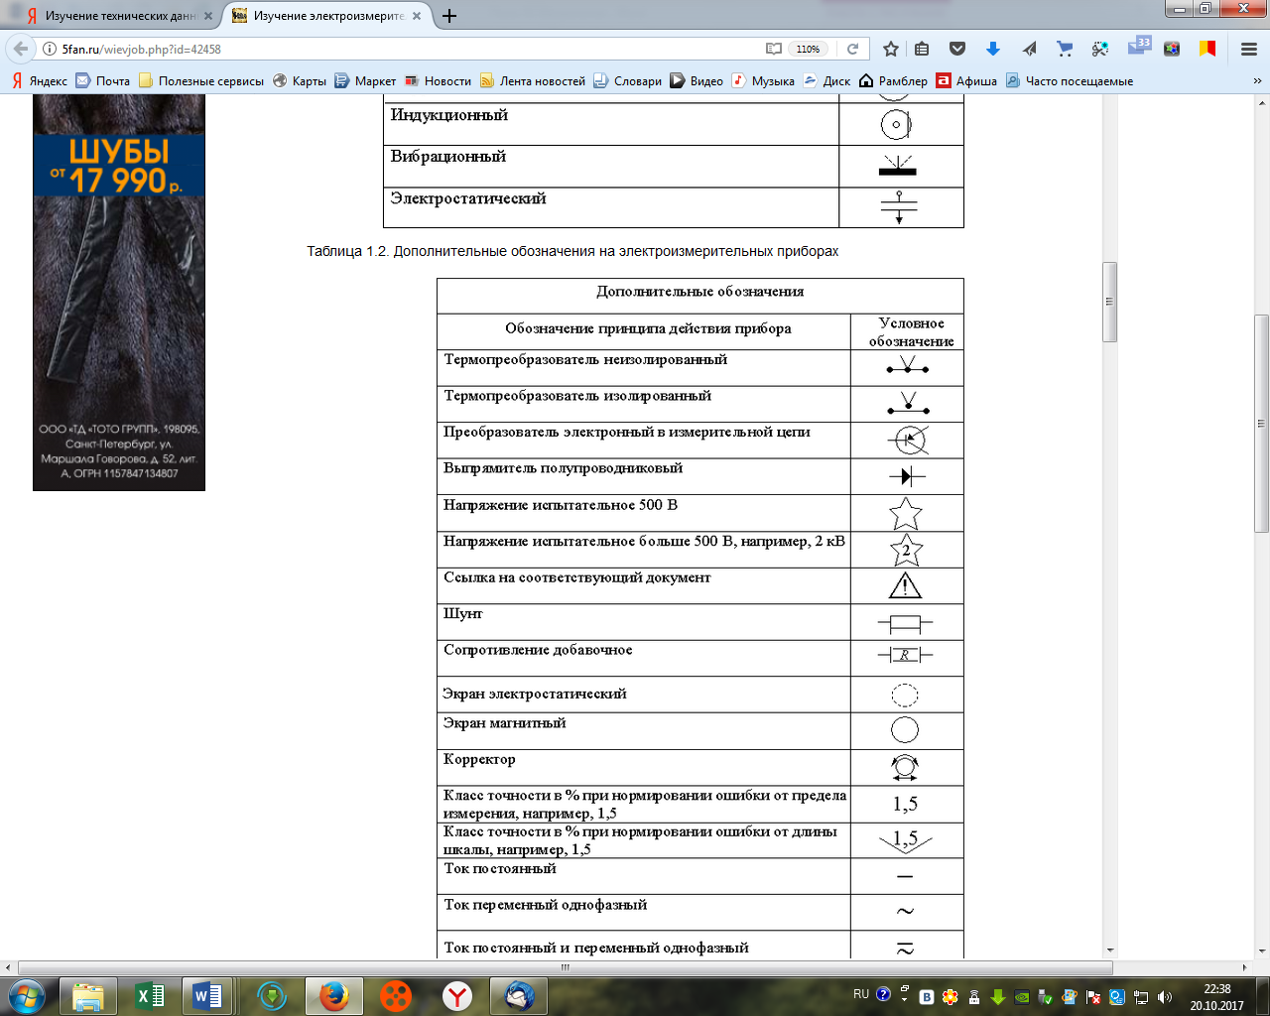Screen dimensions: 1270x1016
Task: Go back to the previous page
Action: point(21,49)
